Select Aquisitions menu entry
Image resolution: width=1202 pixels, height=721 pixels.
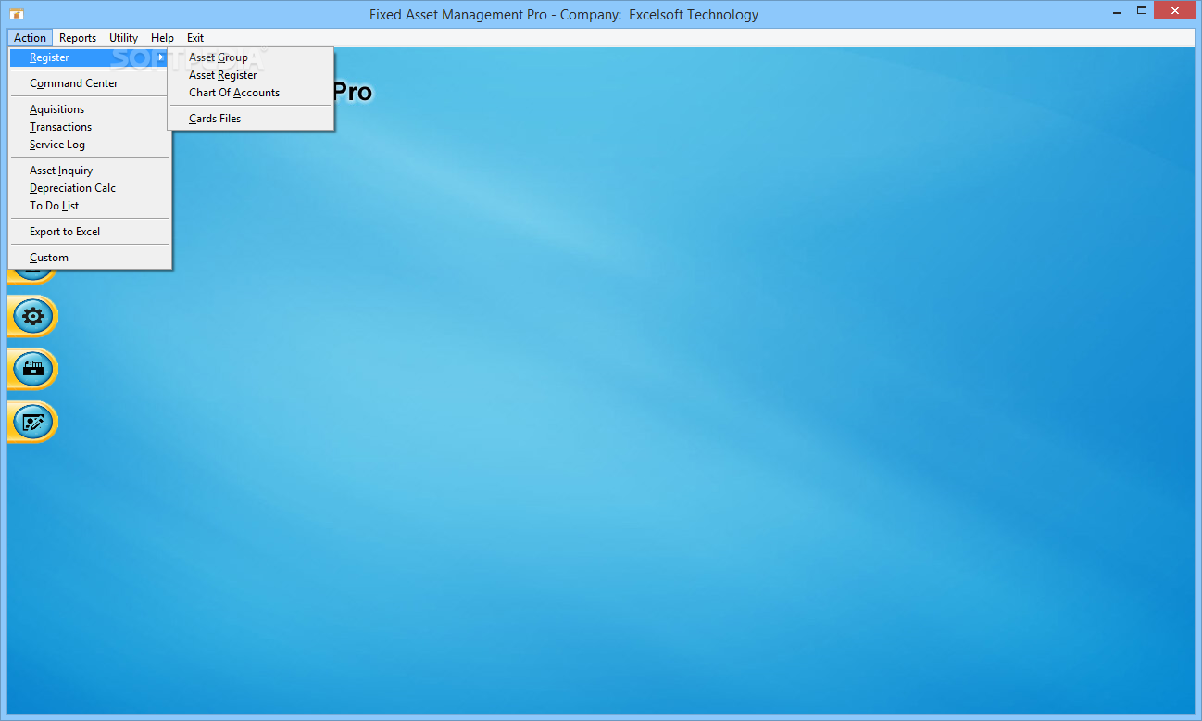click(x=90, y=109)
